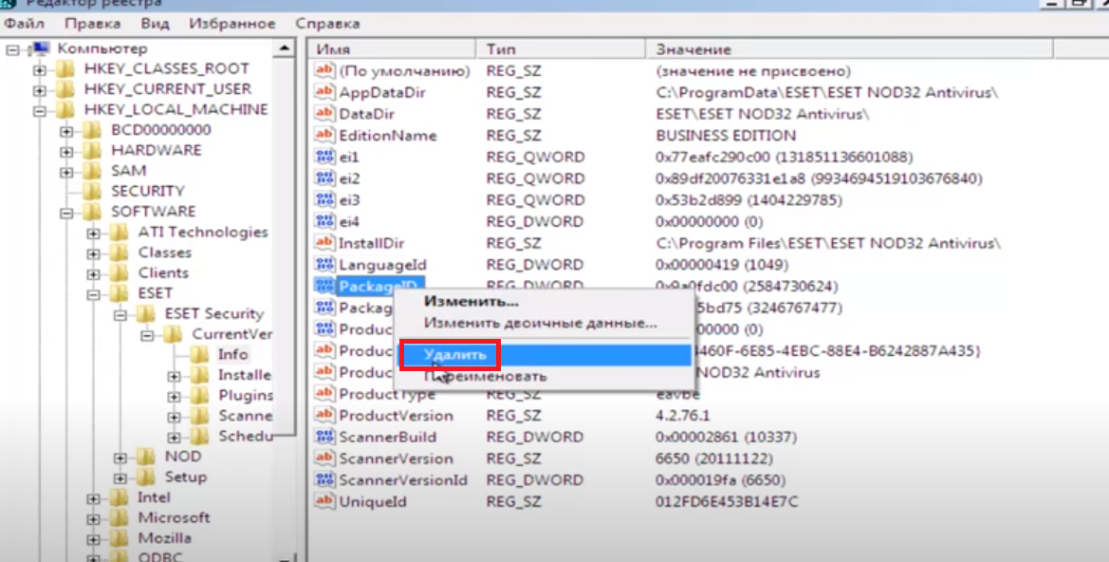Select the ScannerBuild value name

388,437
